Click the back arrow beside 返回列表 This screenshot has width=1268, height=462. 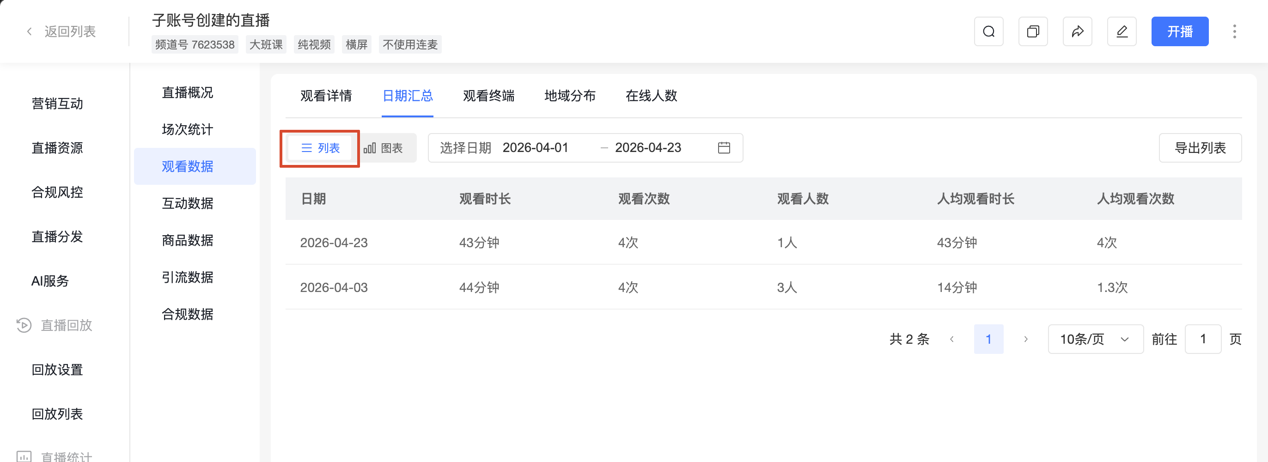pyautogui.click(x=30, y=31)
